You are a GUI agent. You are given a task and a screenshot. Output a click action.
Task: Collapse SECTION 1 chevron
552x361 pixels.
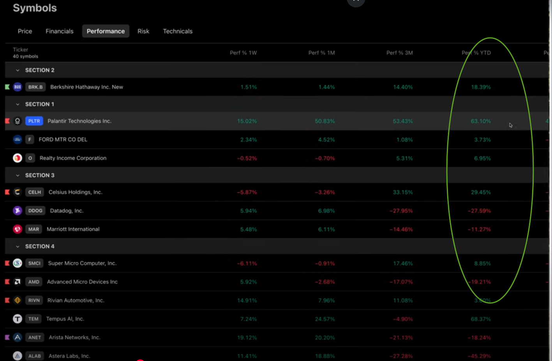[18, 104]
